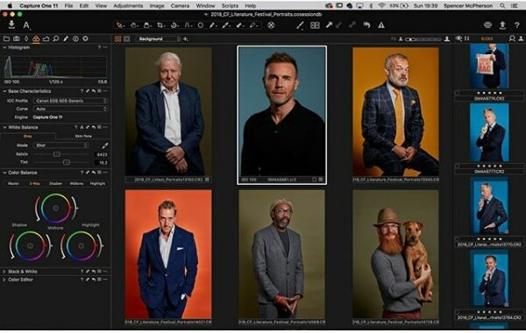Open the Curve Auto dropdown
This screenshot has width=526, height=333.
[x=71, y=109]
